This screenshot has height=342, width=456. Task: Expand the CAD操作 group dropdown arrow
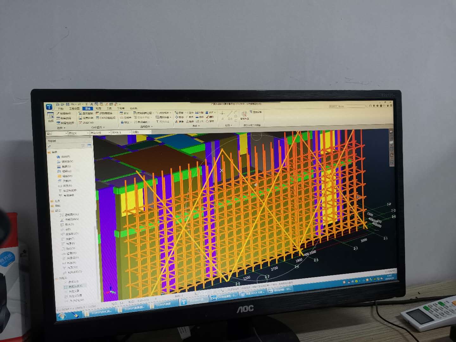tap(104, 127)
